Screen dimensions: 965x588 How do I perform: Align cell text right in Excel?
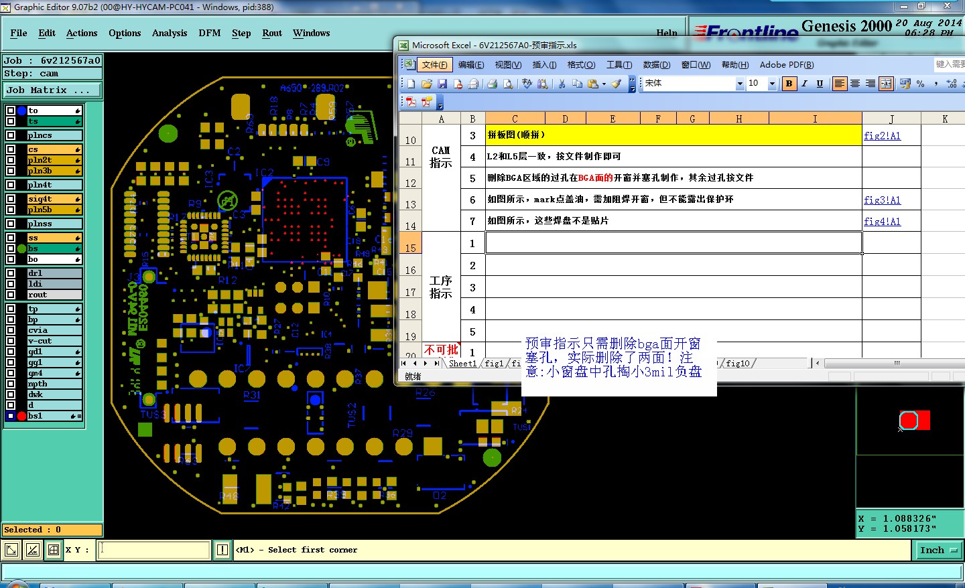(x=871, y=84)
